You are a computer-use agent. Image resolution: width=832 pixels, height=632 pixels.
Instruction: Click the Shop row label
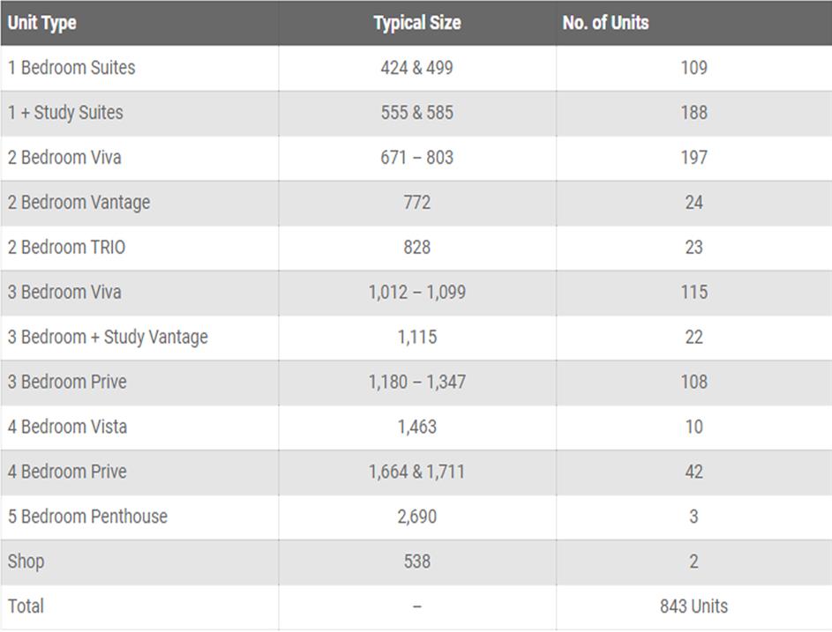click(26, 561)
